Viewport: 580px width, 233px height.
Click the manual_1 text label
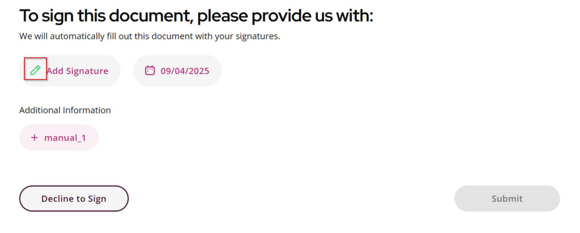[65, 138]
